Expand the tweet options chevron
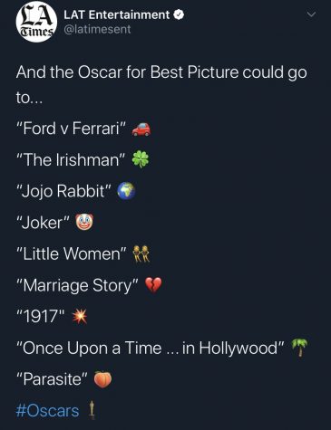 point(311,14)
